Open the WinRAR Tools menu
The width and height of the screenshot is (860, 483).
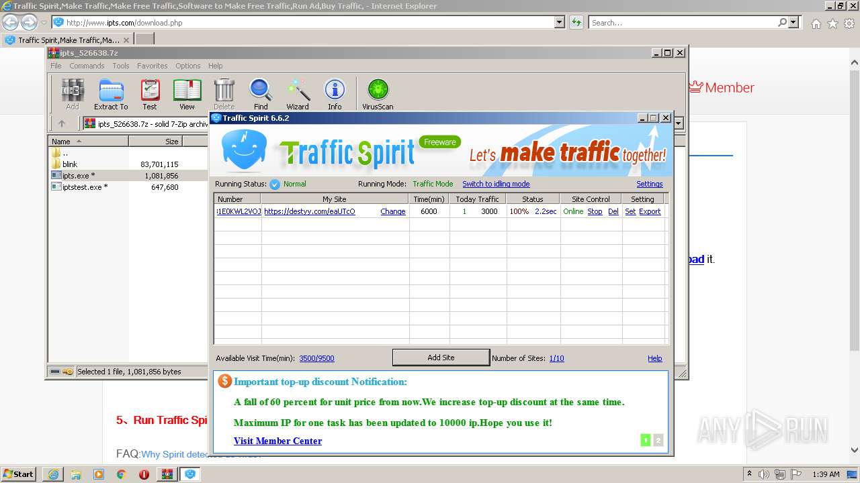pos(121,66)
